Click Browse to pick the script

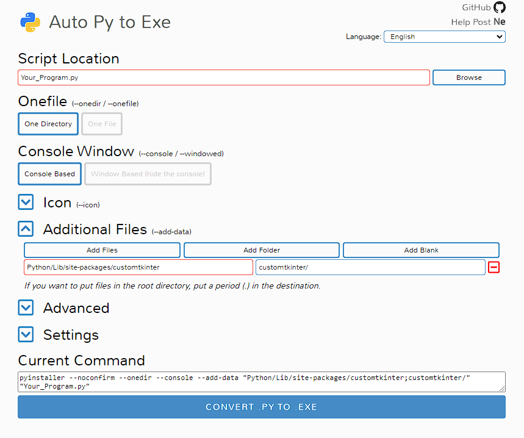[x=469, y=77]
